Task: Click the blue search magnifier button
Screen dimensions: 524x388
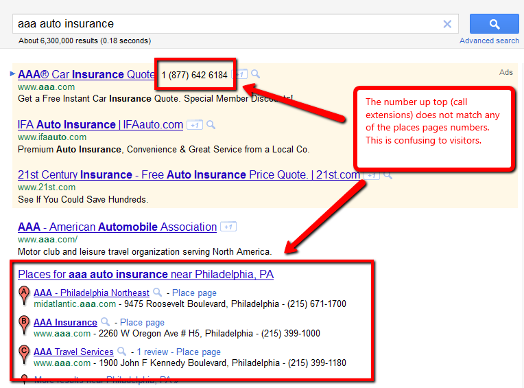Action: click(x=494, y=24)
